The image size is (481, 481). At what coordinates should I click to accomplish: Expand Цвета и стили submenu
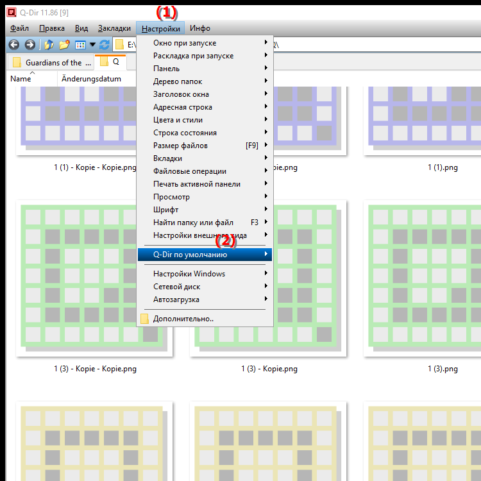pos(205,120)
